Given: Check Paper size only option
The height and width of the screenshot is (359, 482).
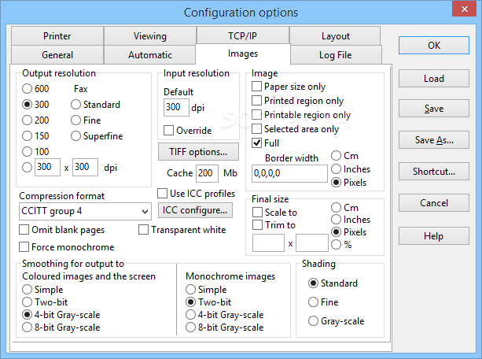Looking at the screenshot, I should [257, 87].
